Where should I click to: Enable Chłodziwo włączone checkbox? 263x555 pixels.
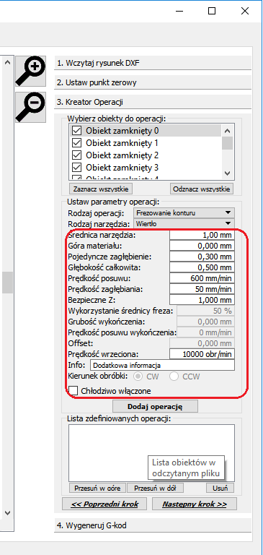pyautogui.click(x=73, y=391)
